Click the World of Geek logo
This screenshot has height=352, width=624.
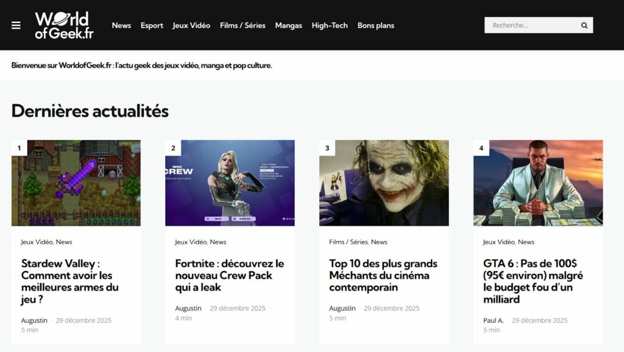pyautogui.click(x=64, y=26)
